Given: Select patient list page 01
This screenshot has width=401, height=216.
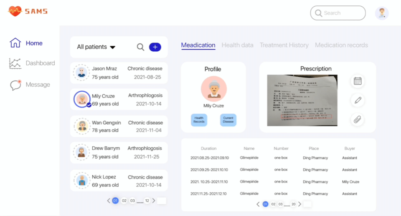Looking at the screenshot, I should point(115,201).
